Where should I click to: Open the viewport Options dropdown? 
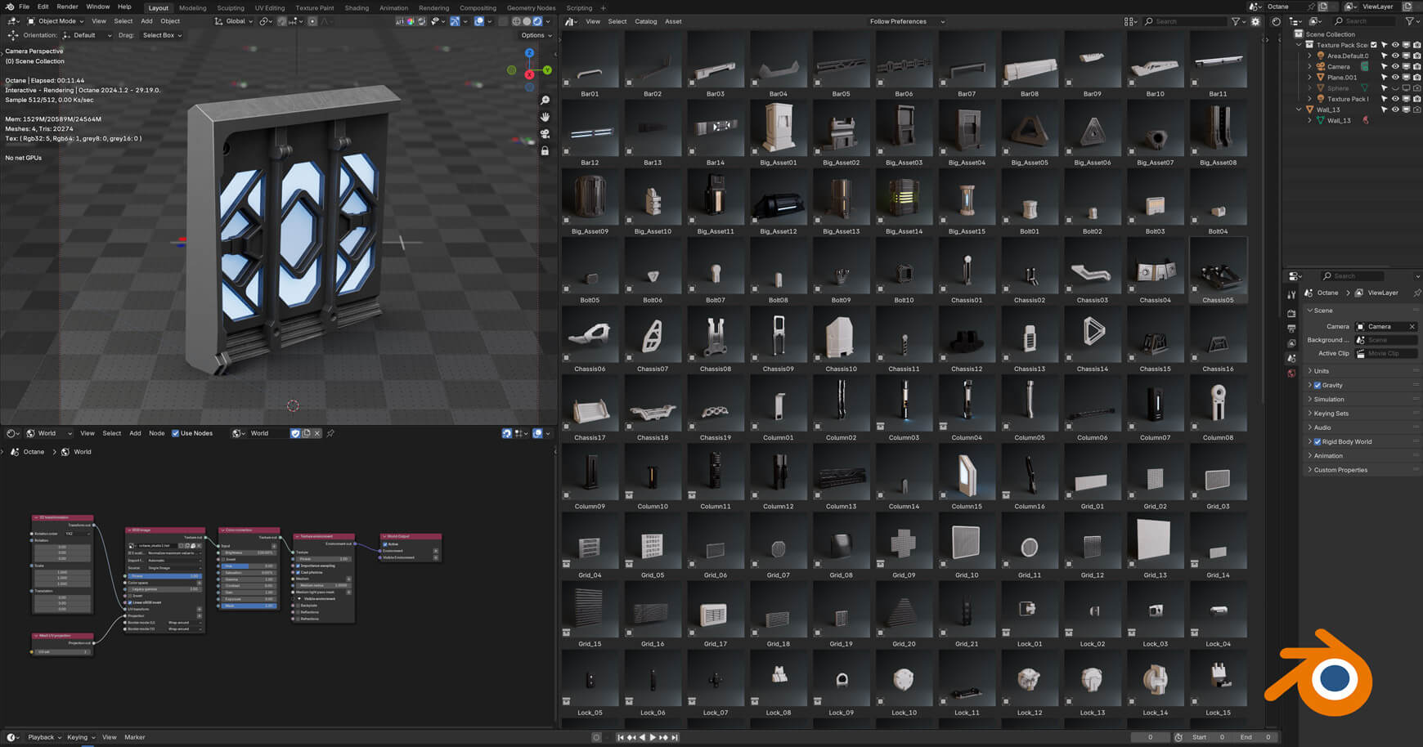(x=536, y=35)
